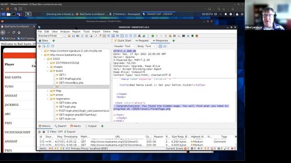Collapse the registration folder
The image size is (291, 163).
pos(48,99)
